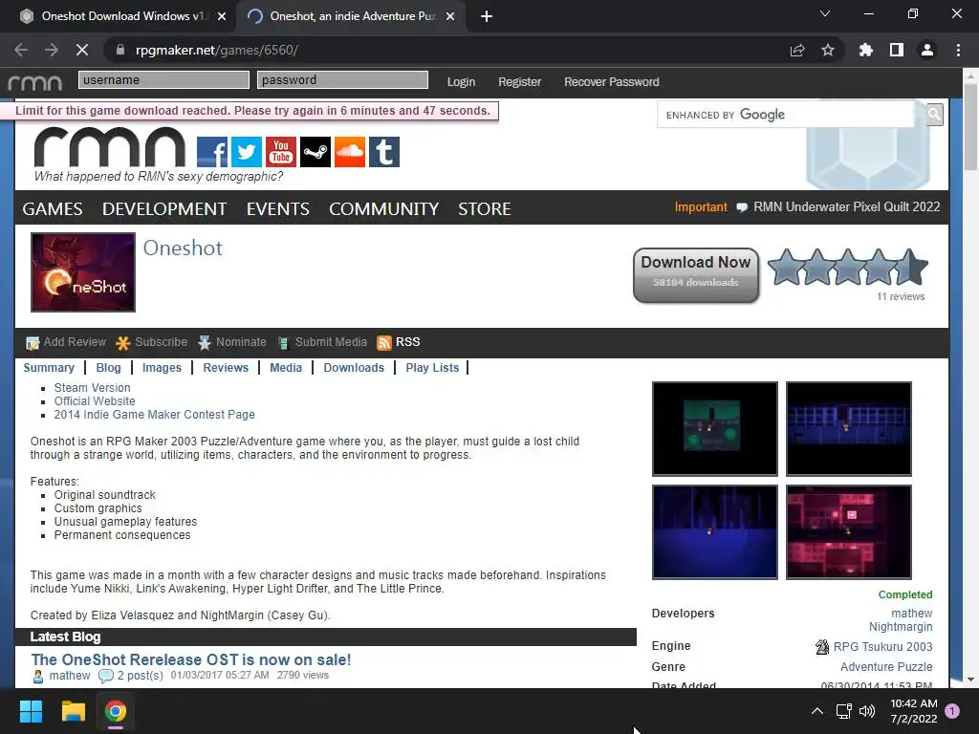Focus the username input field
Image resolution: width=979 pixels, height=734 pixels.
point(163,80)
